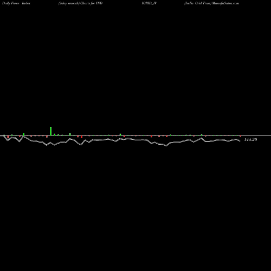
Task: Click the '(India Grid Trust) MunafaSutra.com' text
Action: [x=211, y=3]
